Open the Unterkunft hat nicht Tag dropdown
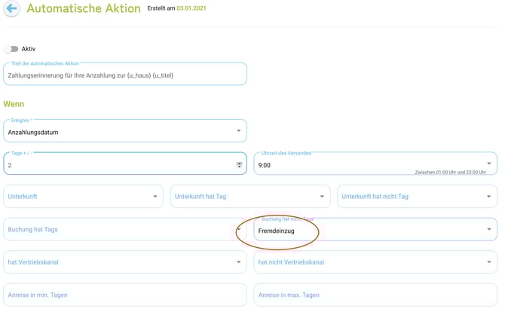Image resolution: width=505 pixels, height=315 pixels. coord(417,197)
